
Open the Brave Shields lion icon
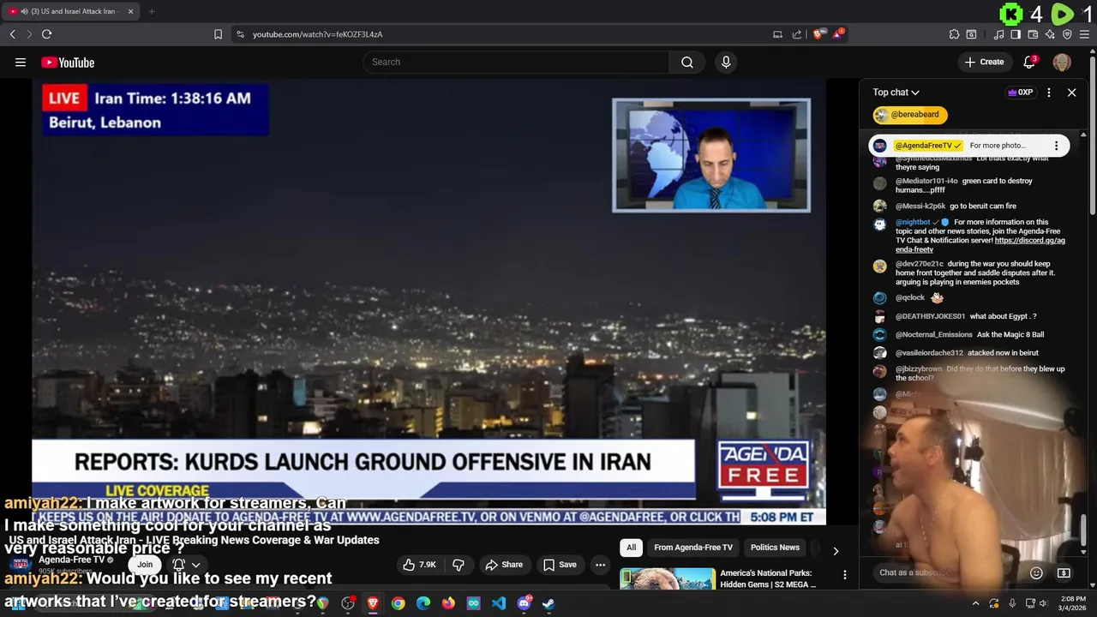point(818,34)
